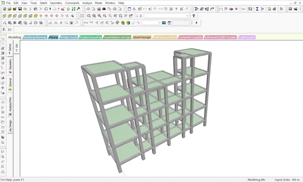
Task: Switch to the Bridge Deck tab
Action: pyautogui.click(x=69, y=37)
